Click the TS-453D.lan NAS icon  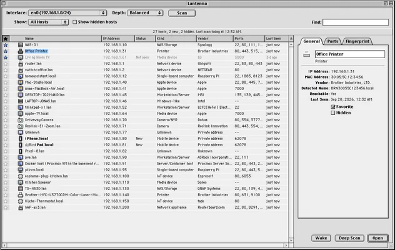[21, 189]
